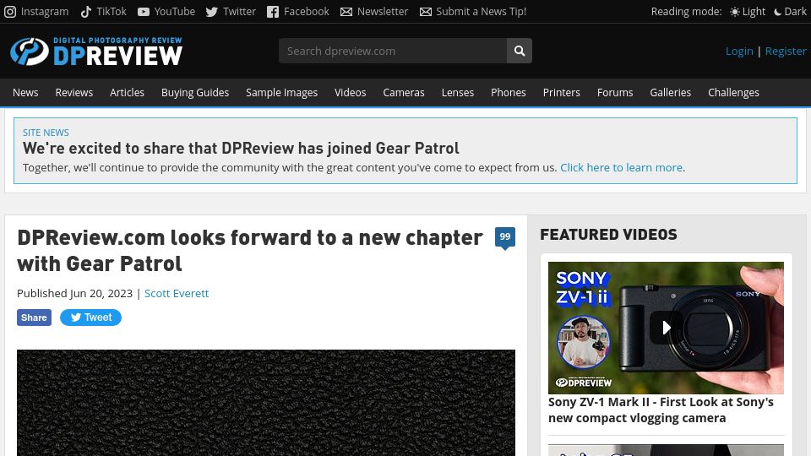This screenshot has height=456, width=811.
Task: Click the 'FEATURED VIDEOS' heading
Action: 608,235
